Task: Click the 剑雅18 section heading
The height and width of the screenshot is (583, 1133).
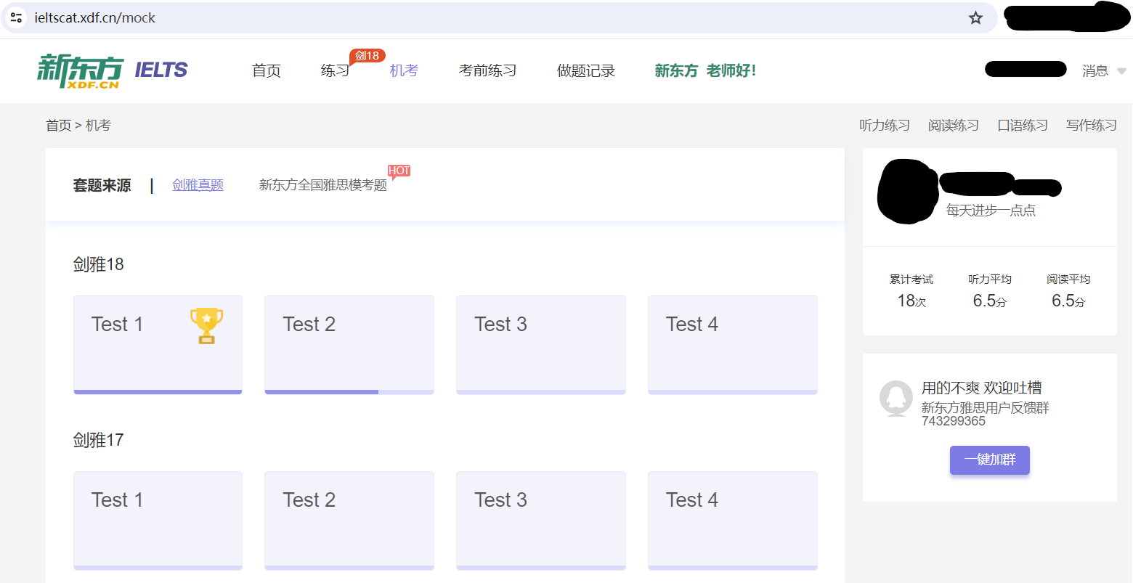Action: [99, 264]
